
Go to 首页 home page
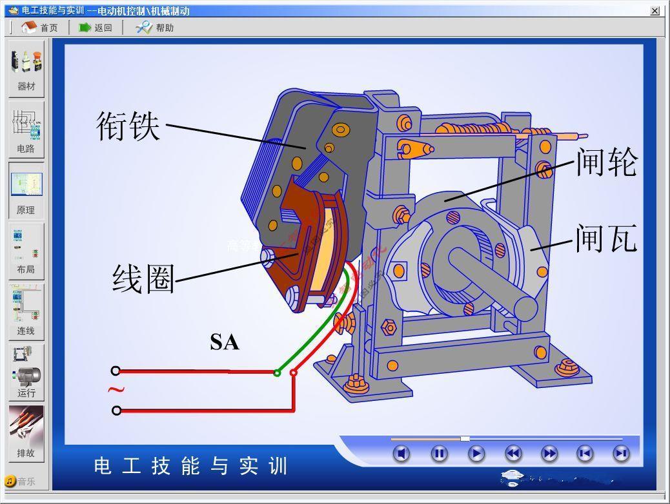39,28
